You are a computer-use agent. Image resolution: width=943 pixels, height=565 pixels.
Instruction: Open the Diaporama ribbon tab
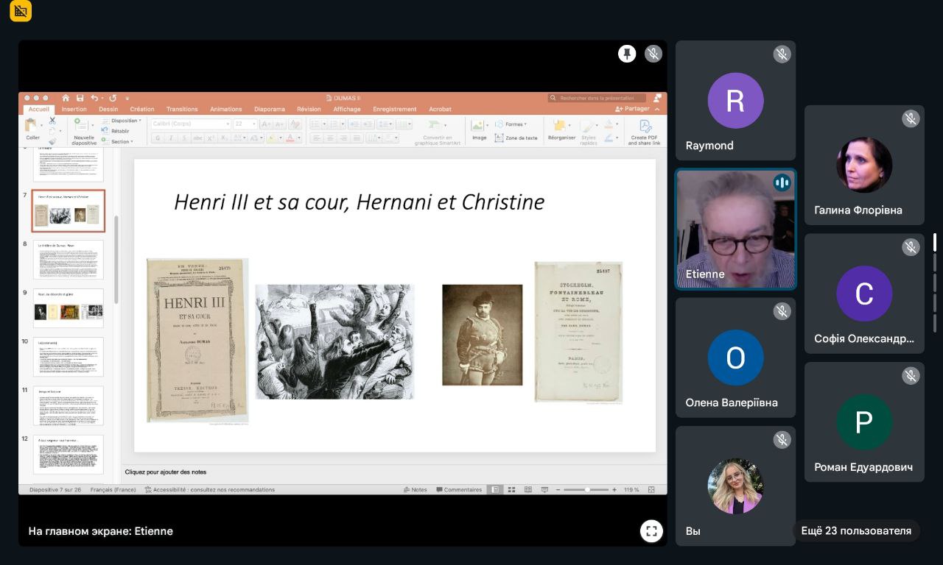click(270, 110)
